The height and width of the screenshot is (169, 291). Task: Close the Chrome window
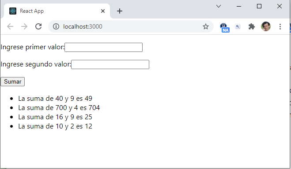(280, 6)
